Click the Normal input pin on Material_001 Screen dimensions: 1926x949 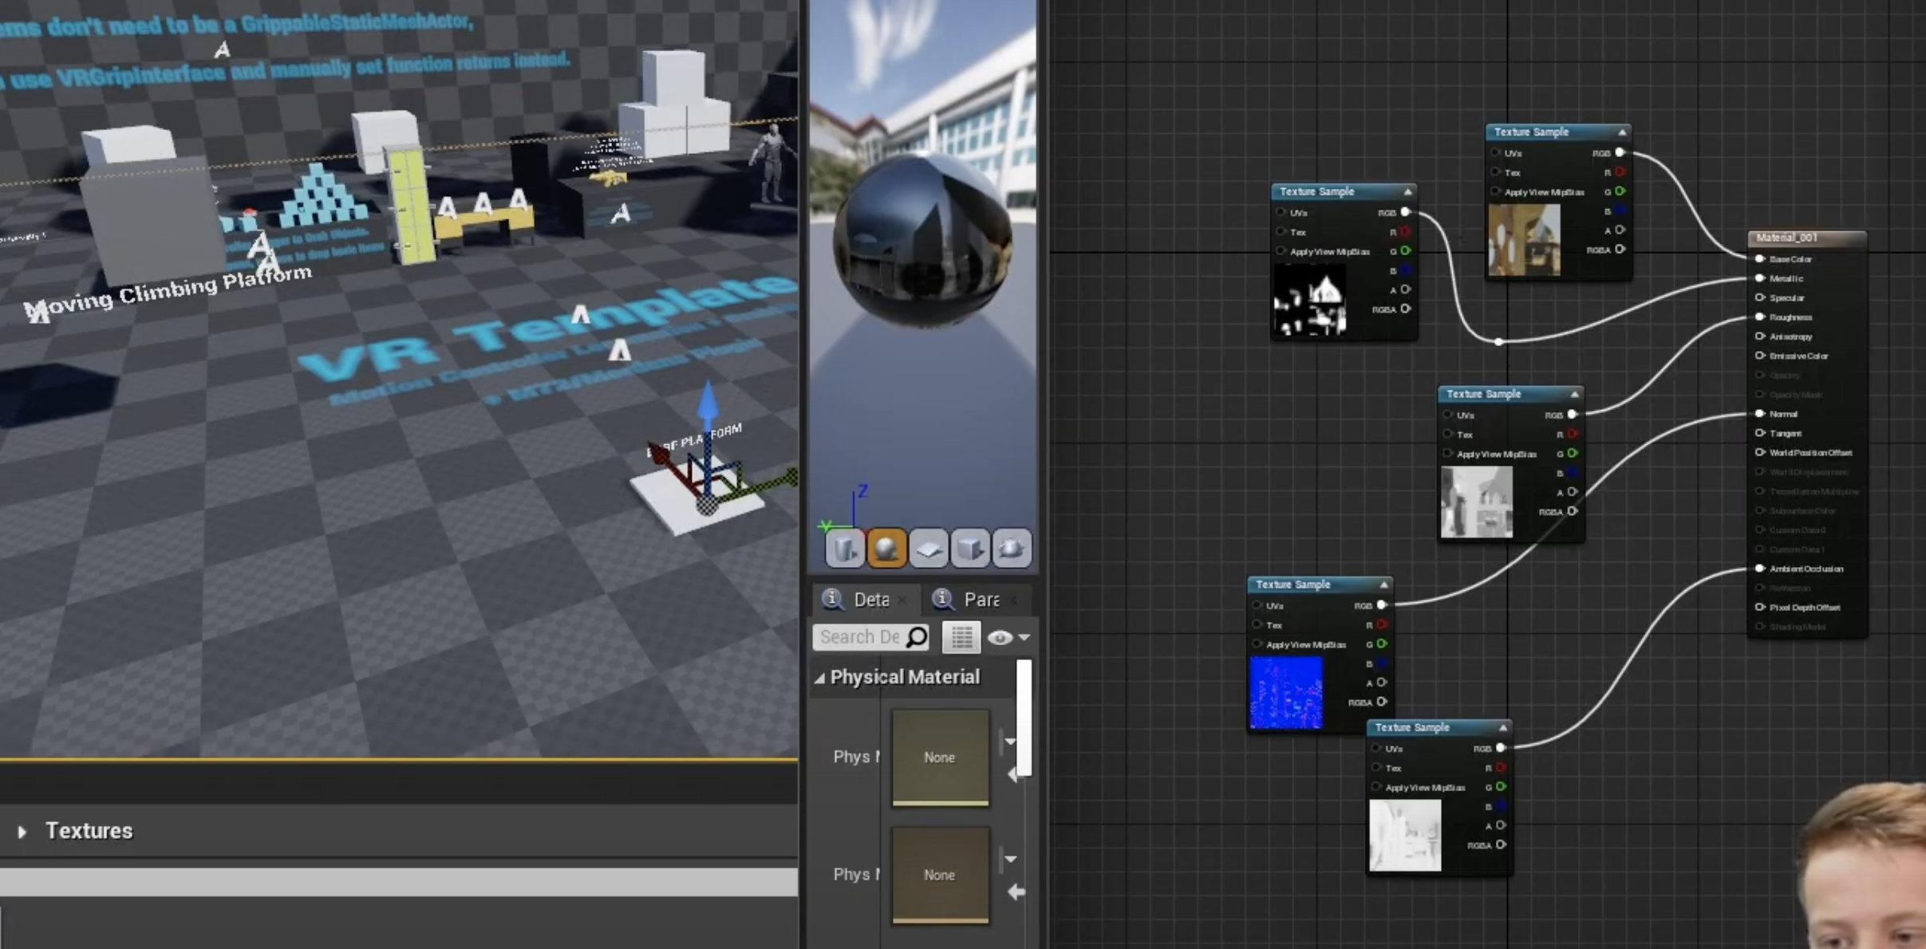(1760, 413)
